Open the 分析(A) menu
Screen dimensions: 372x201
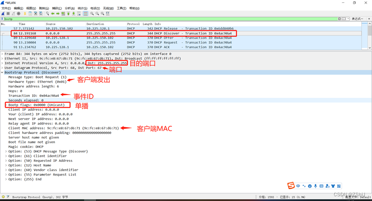point(70,9)
